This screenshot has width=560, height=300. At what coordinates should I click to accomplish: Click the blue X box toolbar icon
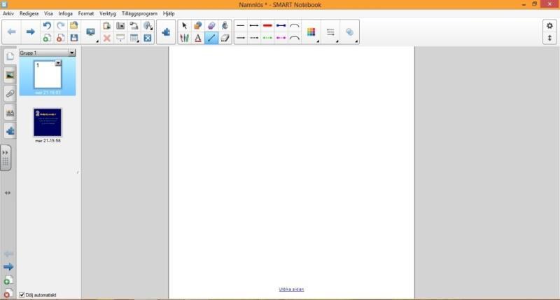click(x=148, y=38)
